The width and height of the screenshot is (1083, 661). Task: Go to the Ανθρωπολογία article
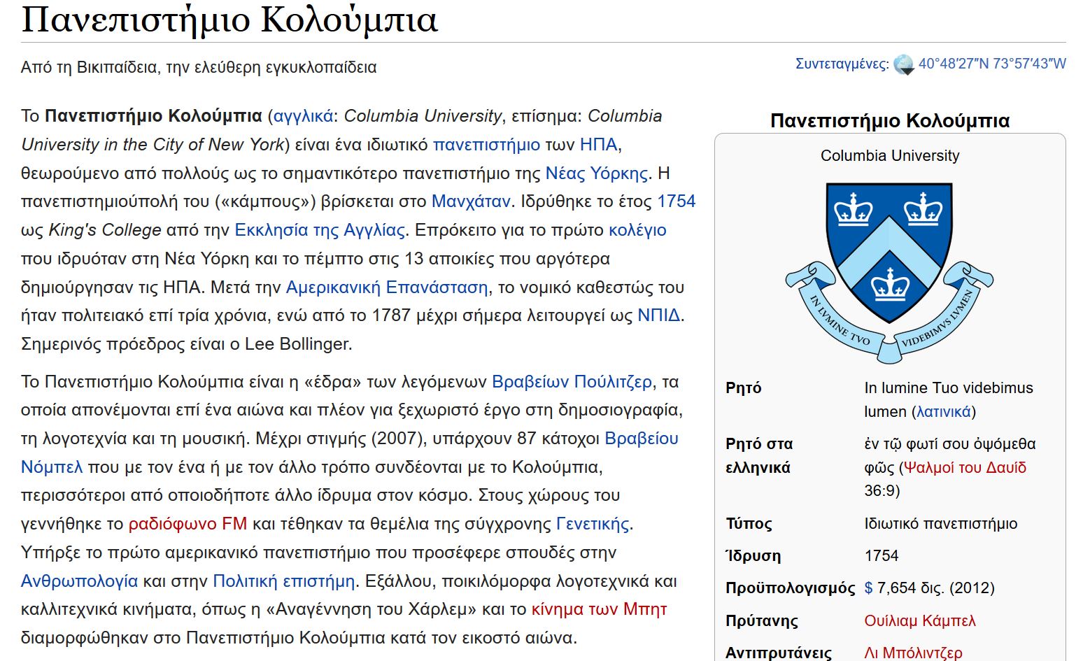(80, 581)
